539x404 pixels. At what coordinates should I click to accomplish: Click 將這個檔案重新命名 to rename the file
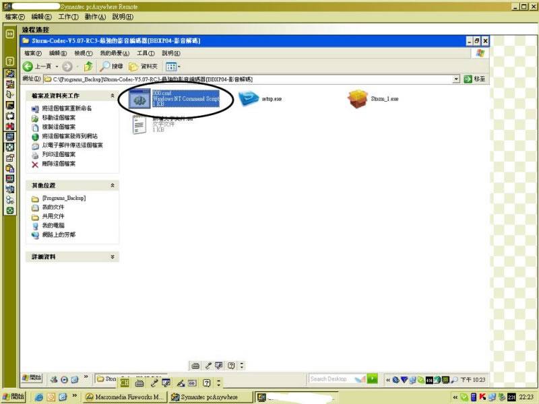click(x=67, y=108)
